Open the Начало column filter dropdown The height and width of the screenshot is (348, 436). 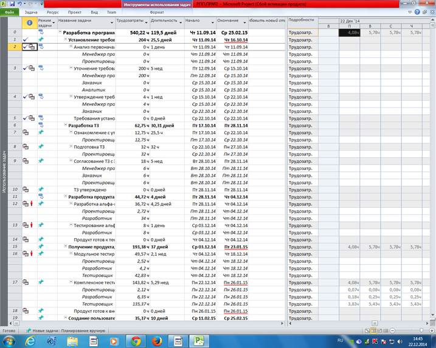(x=213, y=22)
